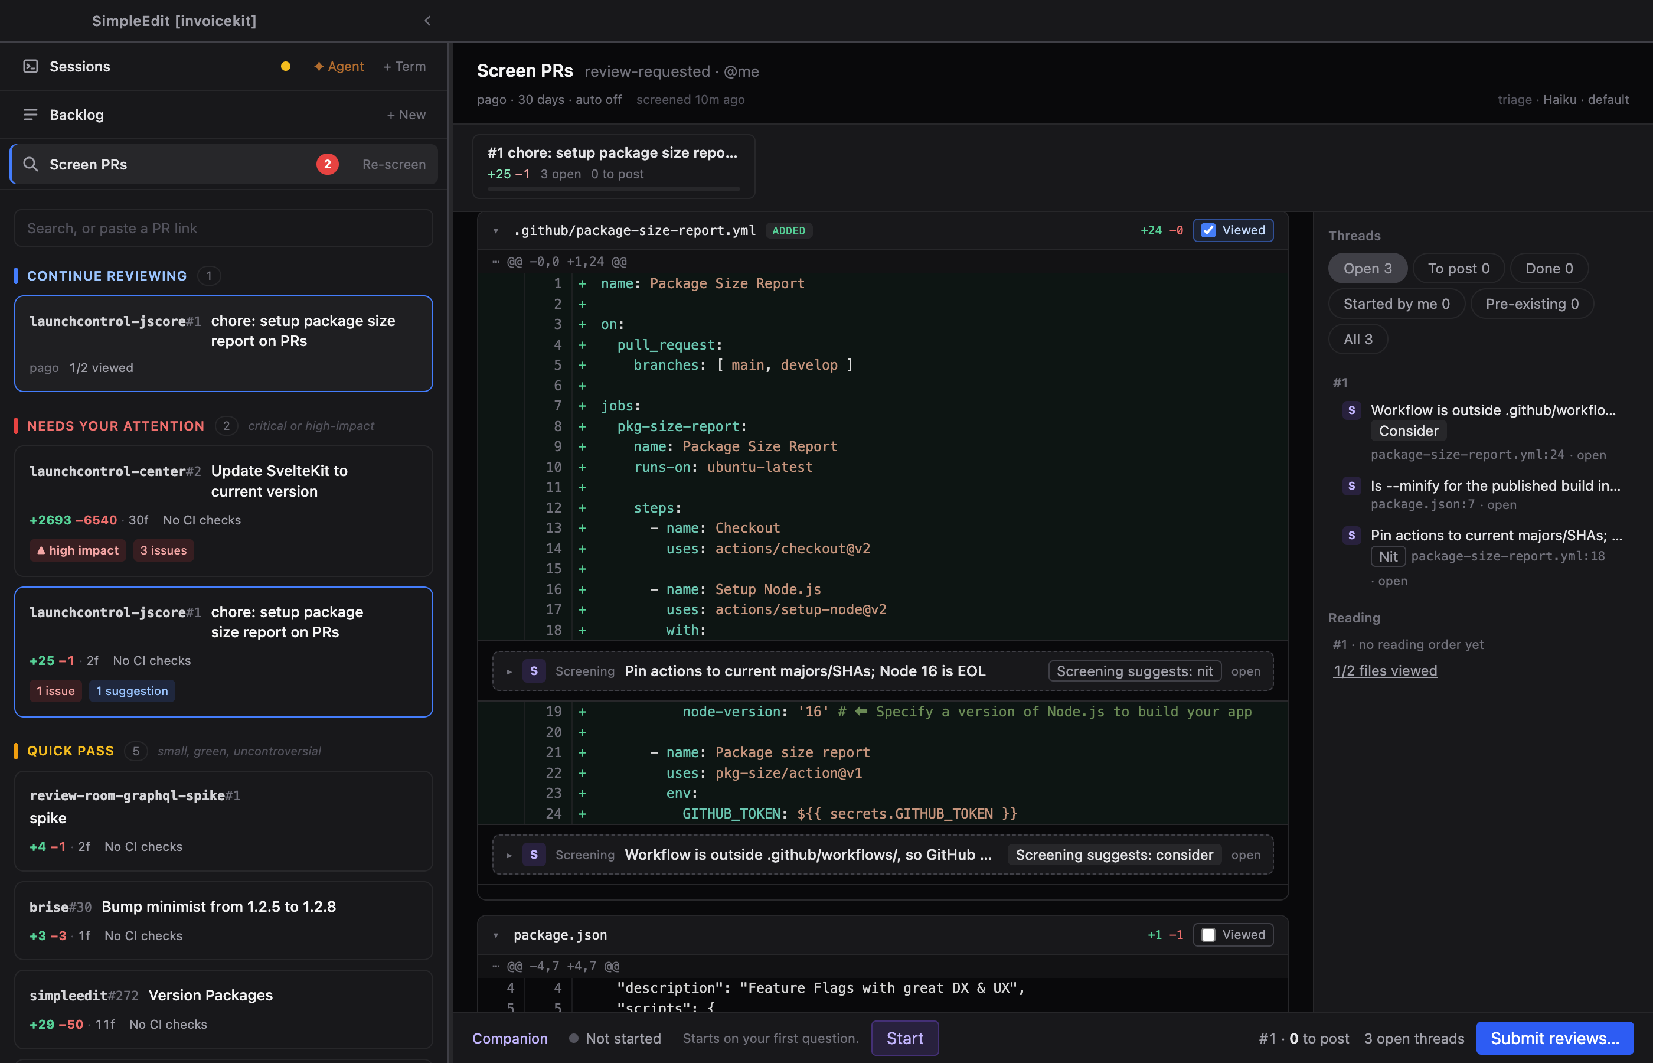Screen dimensions: 1653x1063
Task: Select the Started by me 0 filter
Action: 1396,304
